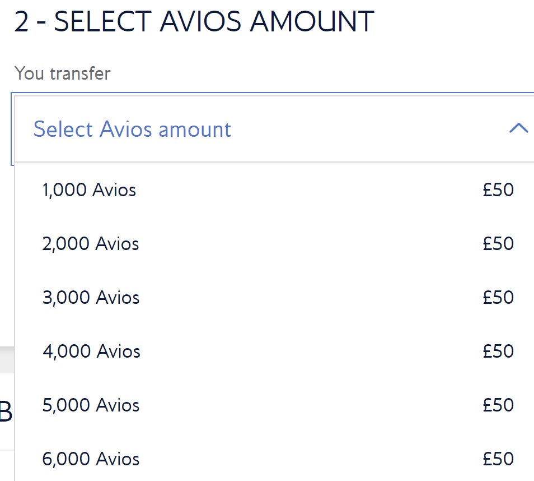Click the £50 price beside 2,000 Avios
Screen dimensions: 534x481
pos(499,243)
